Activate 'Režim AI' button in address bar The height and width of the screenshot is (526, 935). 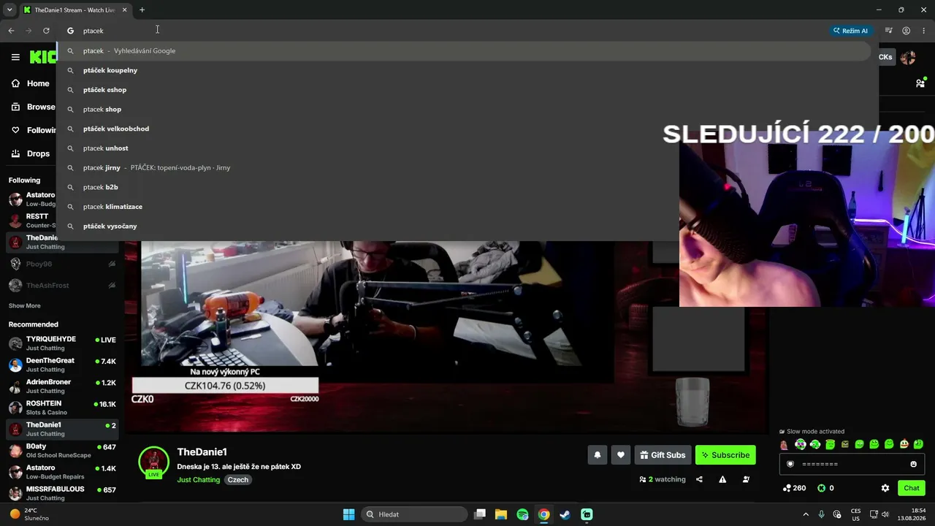tap(850, 31)
